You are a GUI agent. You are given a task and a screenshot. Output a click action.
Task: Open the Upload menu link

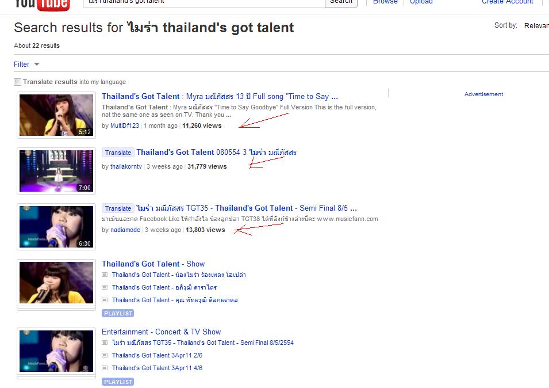(421, 2)
